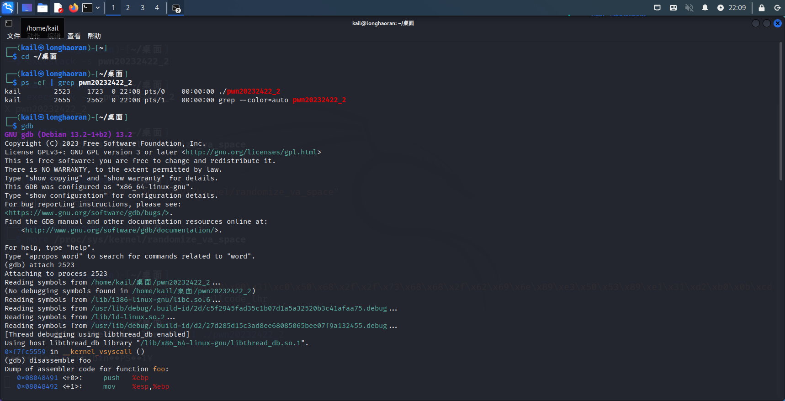Click the c5f2945f build-id .debug path
The image size is (785, 401).
point(239,308)
